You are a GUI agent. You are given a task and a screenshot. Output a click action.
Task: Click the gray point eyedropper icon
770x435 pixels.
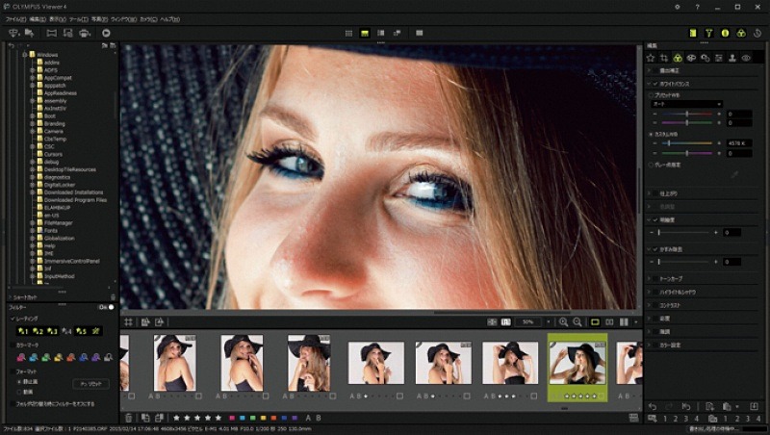point(733,175)
